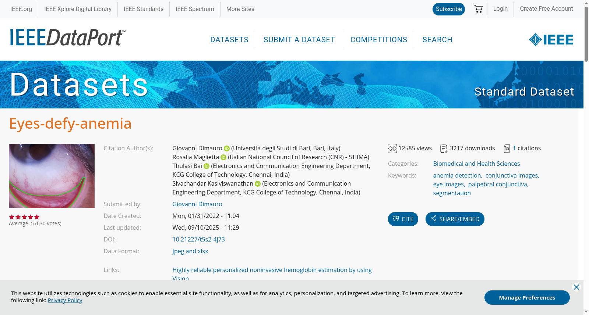This screenshot has width=589, height=315.
Task: Open the 1 citations link
Action: pyautogui.click(x=527, y=148)
